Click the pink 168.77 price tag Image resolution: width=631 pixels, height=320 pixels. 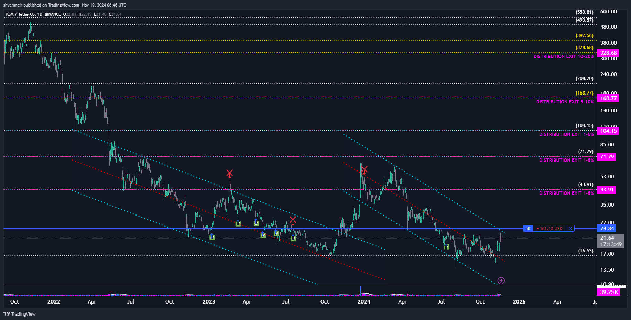(x=608, y=98)
